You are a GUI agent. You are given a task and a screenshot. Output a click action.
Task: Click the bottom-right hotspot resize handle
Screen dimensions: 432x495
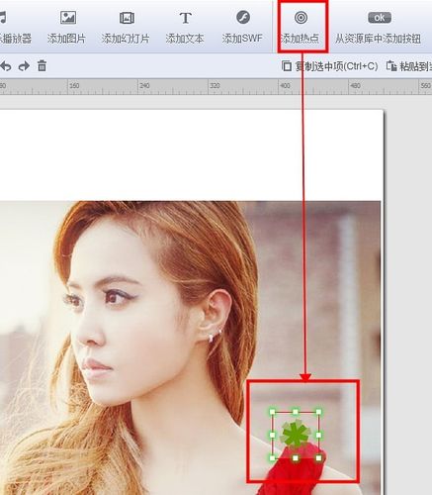[x=318, y=458]
